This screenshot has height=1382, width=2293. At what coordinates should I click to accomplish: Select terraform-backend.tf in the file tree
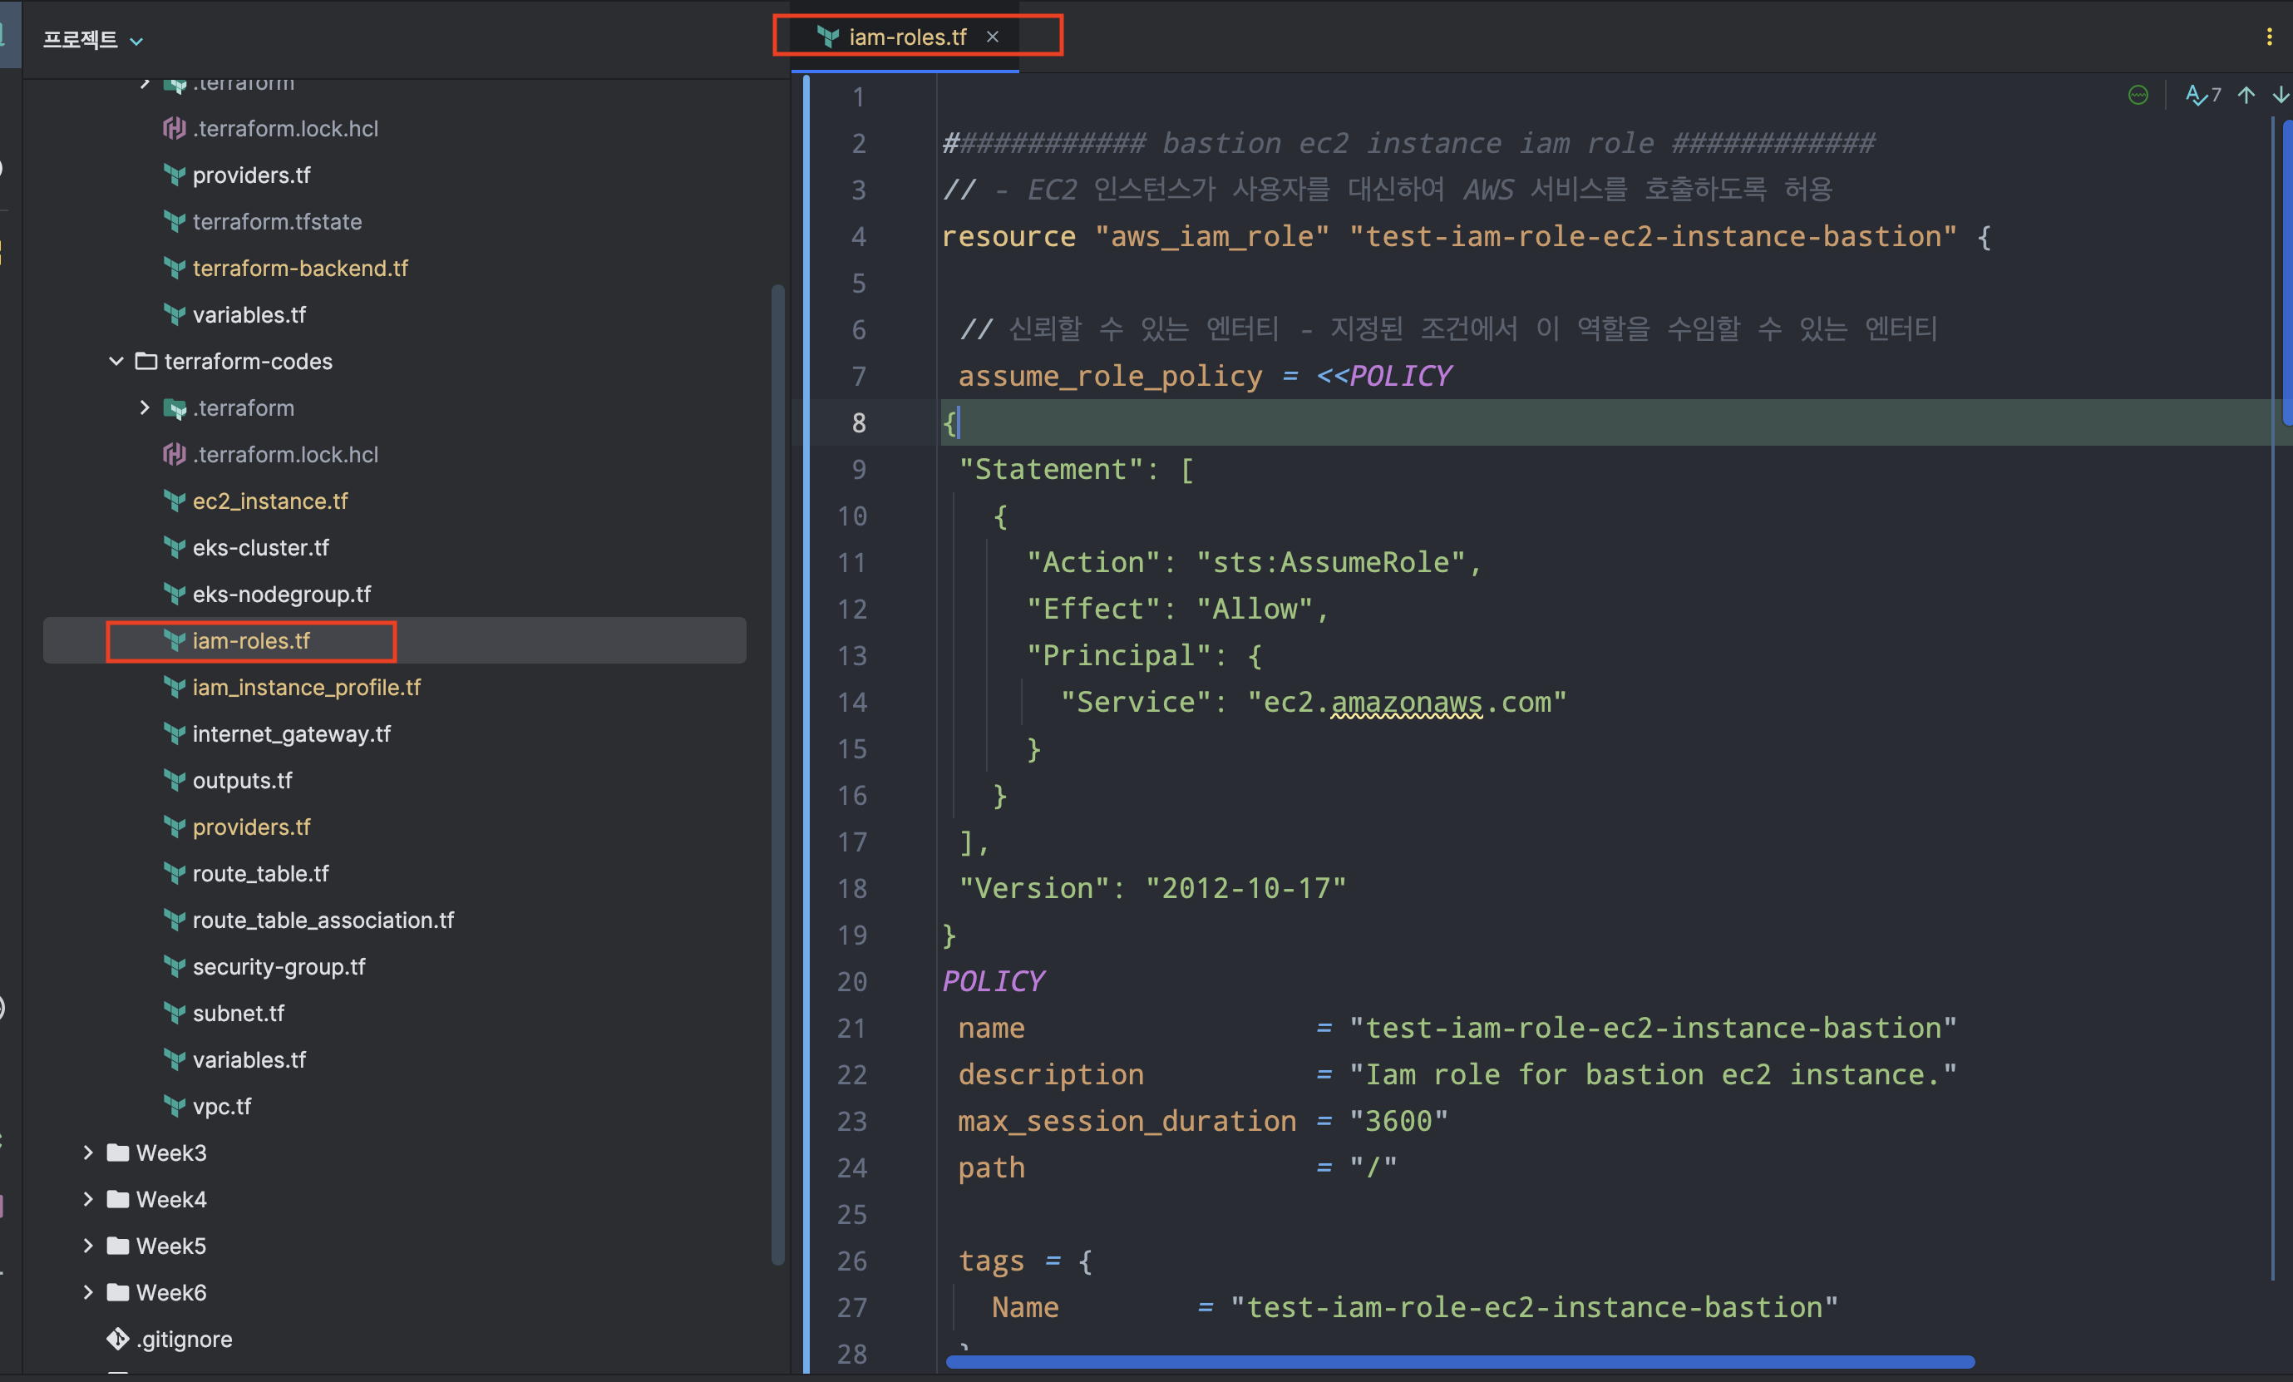(299, 268)
